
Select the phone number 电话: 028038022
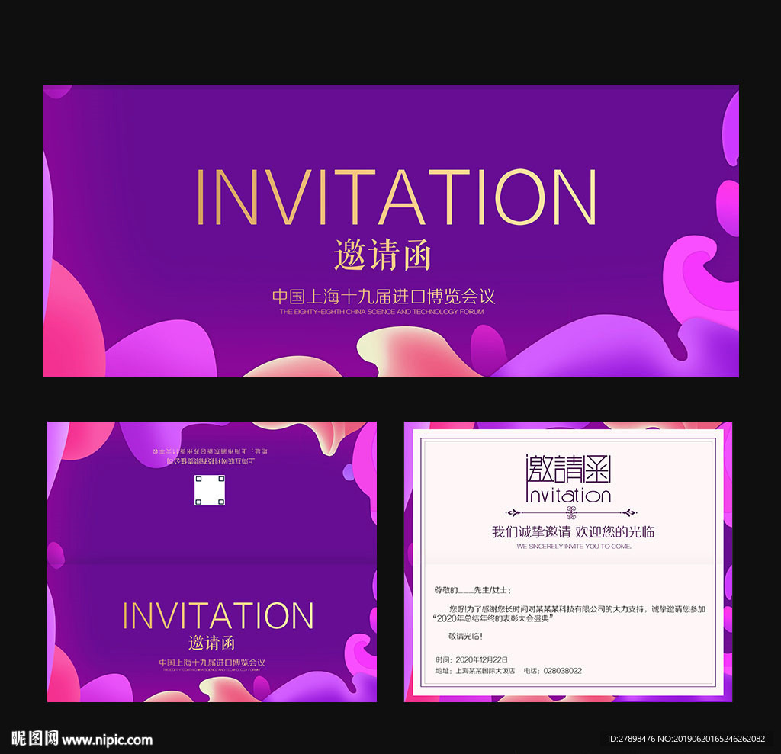coord(552,671)
